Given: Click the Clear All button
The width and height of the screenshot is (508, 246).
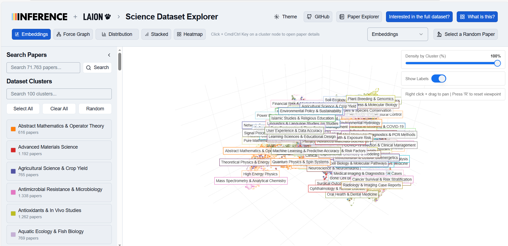Looking at the screenshot, I should point(59,109).
